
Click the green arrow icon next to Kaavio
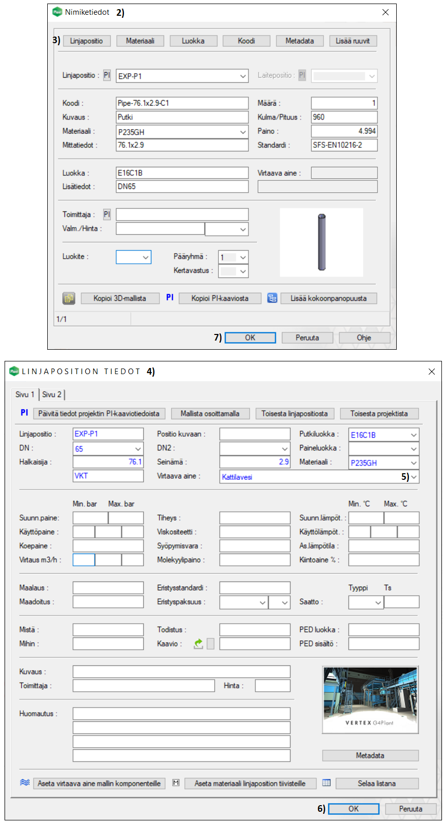199,644
